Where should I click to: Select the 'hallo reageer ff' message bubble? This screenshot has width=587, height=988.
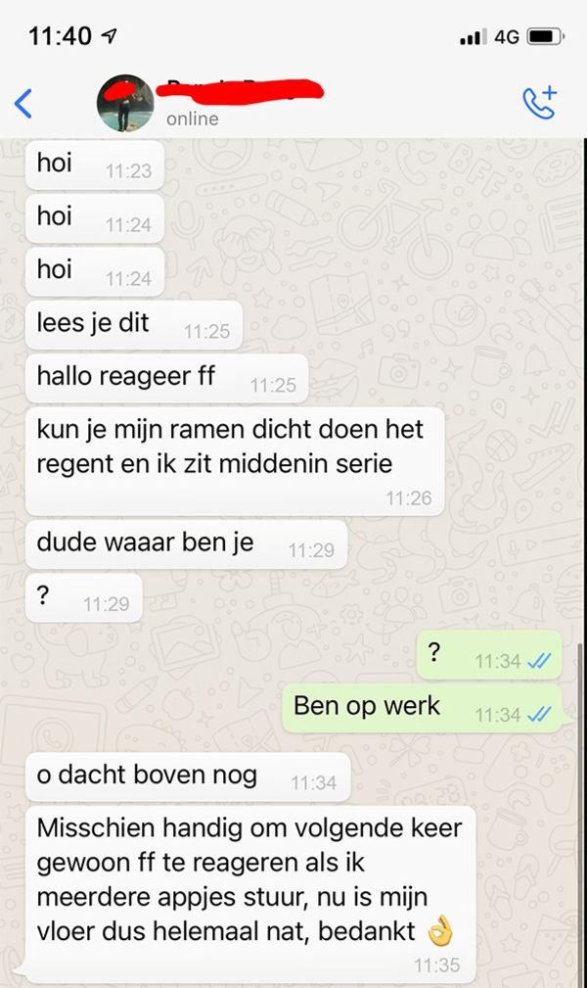point(166,379)
